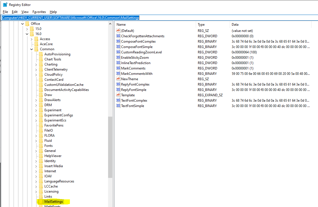
Task: Click the TextFontComplex binary icon
Action: coord(118,100)
